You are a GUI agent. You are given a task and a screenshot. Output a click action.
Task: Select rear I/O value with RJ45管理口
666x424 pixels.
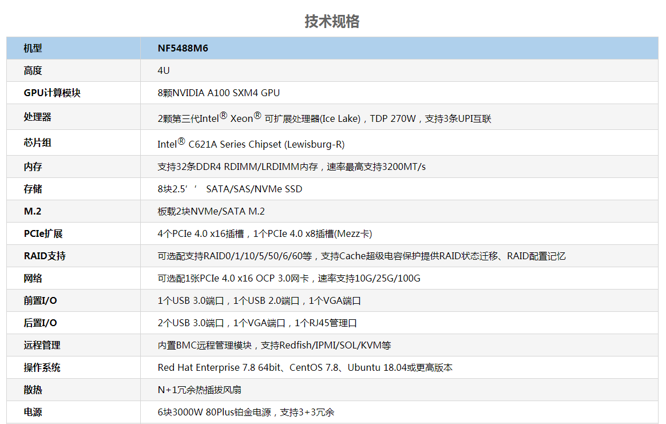coord(257,323)
